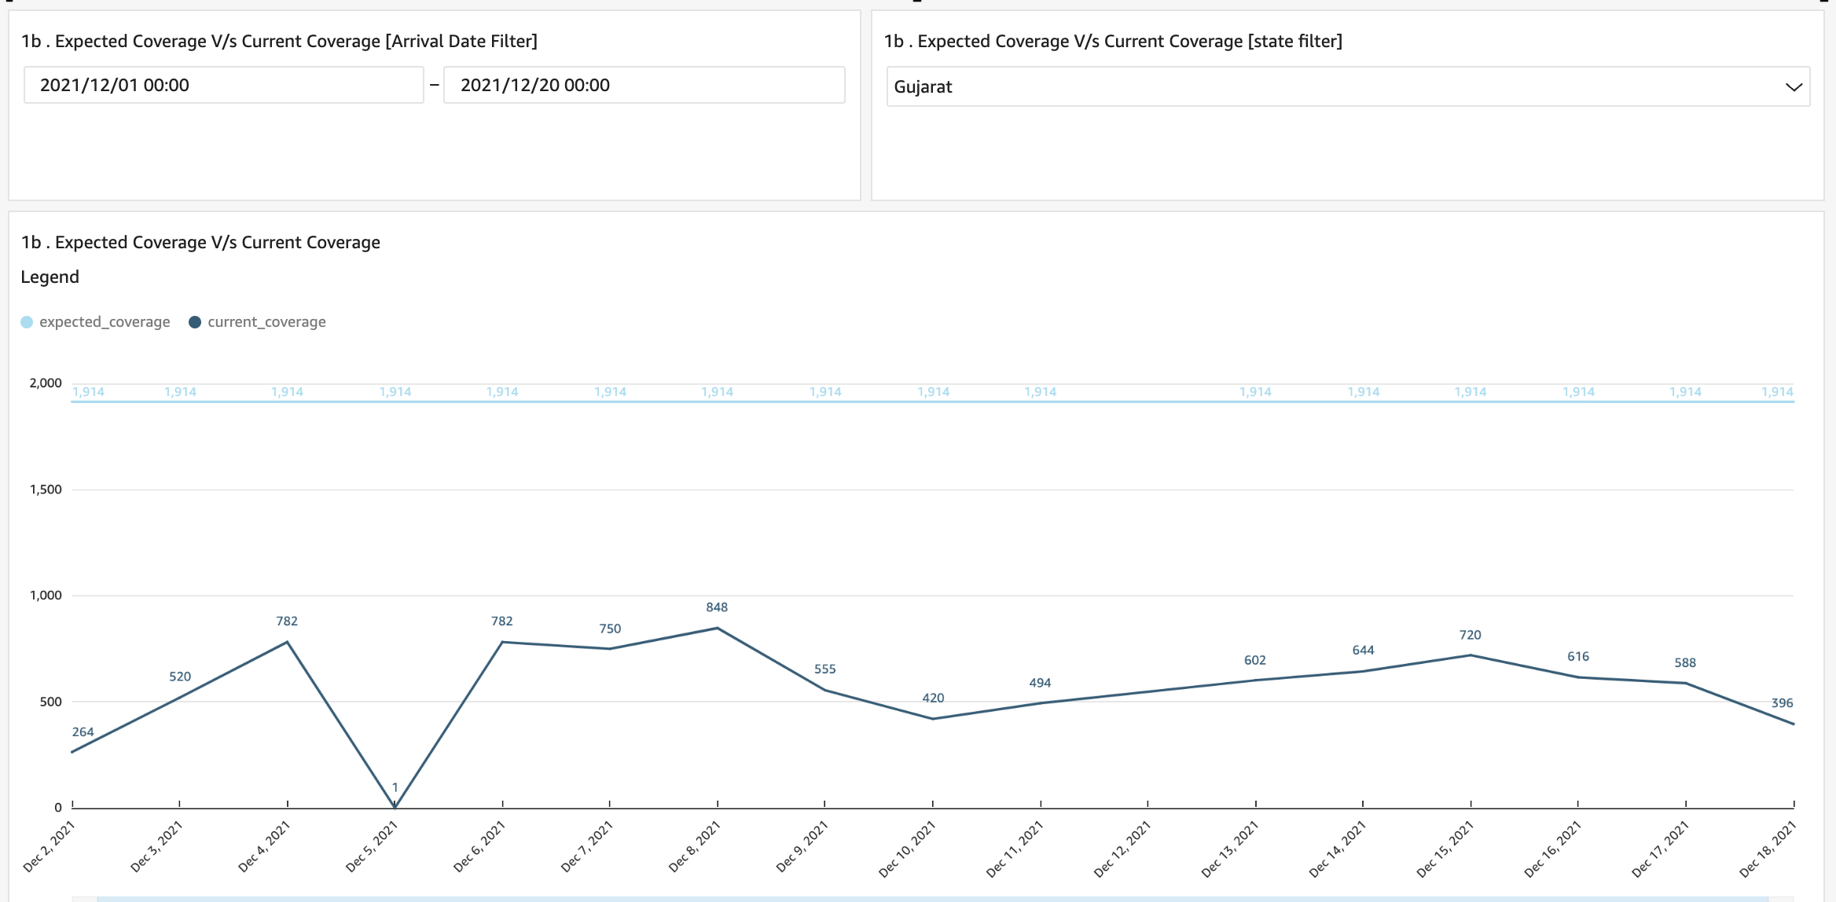Click the state dropdown chevron arrow
This screenshot has height=902, width=1836.
1794,87
